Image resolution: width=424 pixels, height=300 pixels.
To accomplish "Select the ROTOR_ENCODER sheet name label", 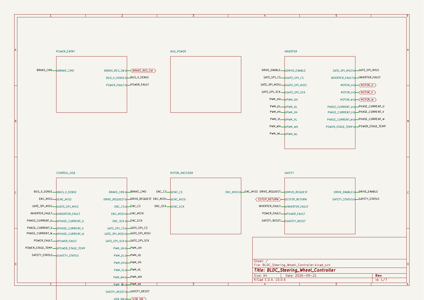I will (181, 173).
